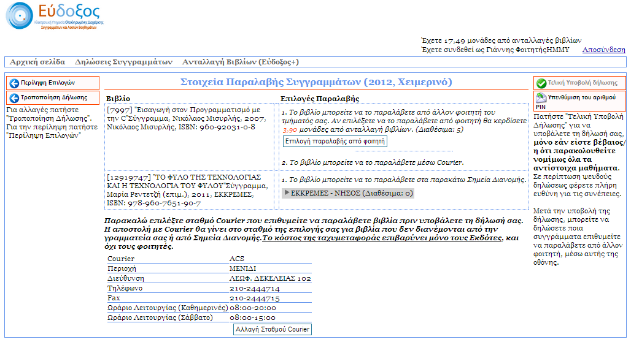Click the Διεύθυνση row label

pos(126,278)
